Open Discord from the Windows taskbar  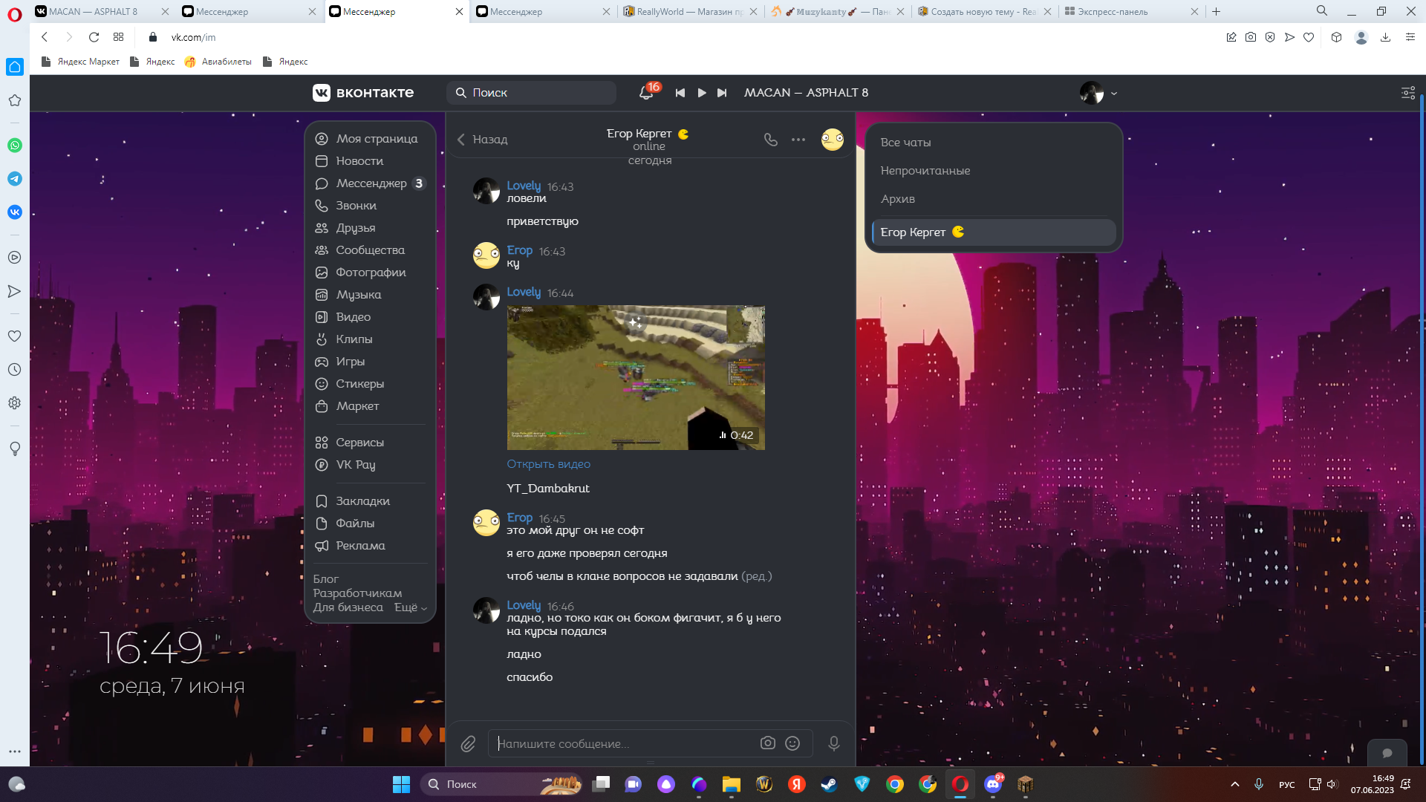click(993, 784)
